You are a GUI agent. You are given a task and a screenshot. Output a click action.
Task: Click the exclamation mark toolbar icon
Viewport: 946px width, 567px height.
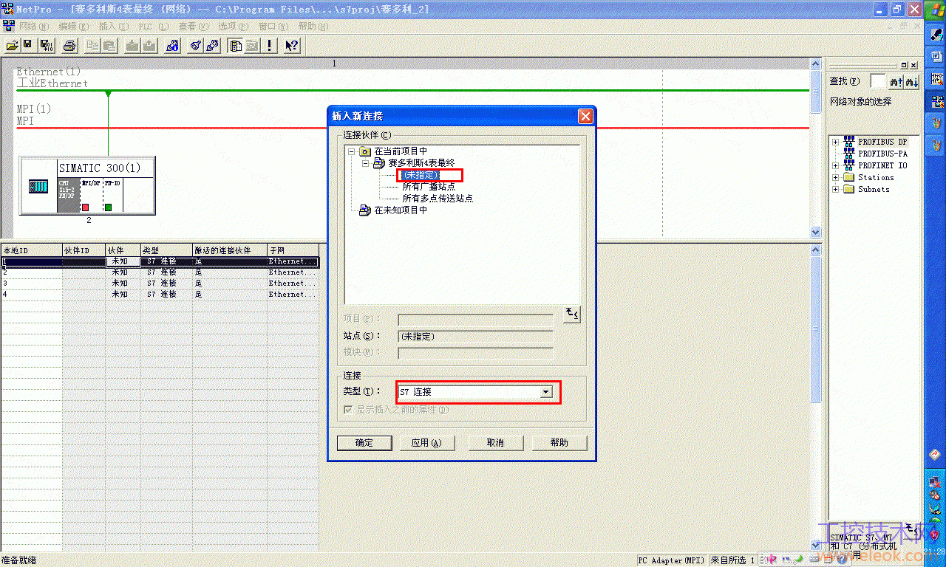pos(270,46)
